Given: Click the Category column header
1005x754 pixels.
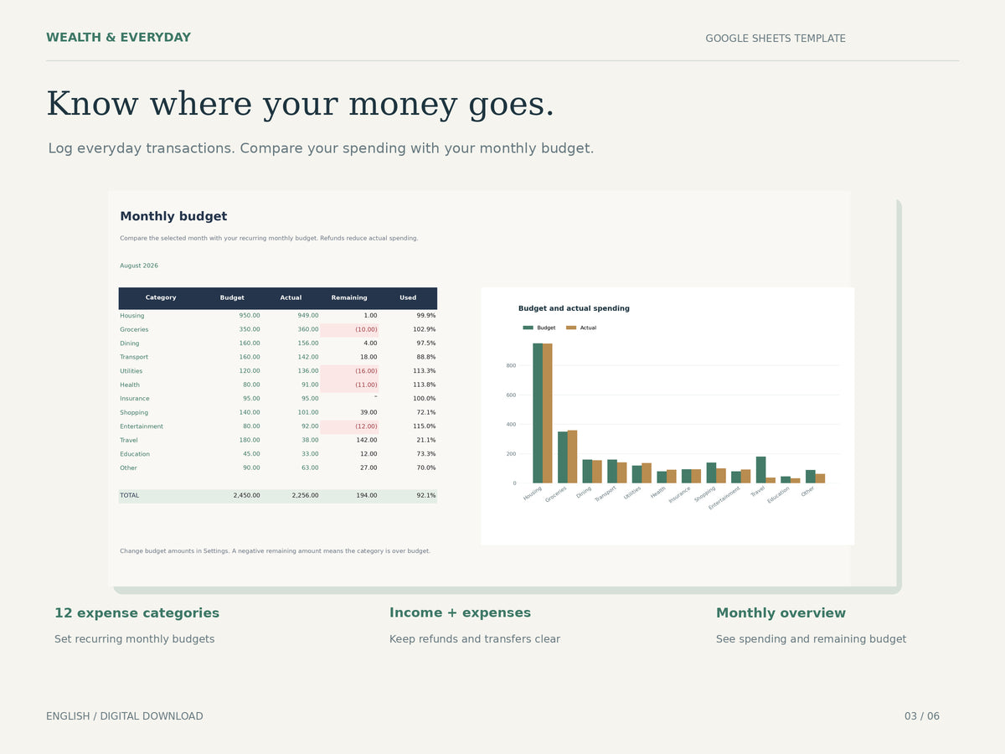Looking at the screenshot, I should coord(161,298).
